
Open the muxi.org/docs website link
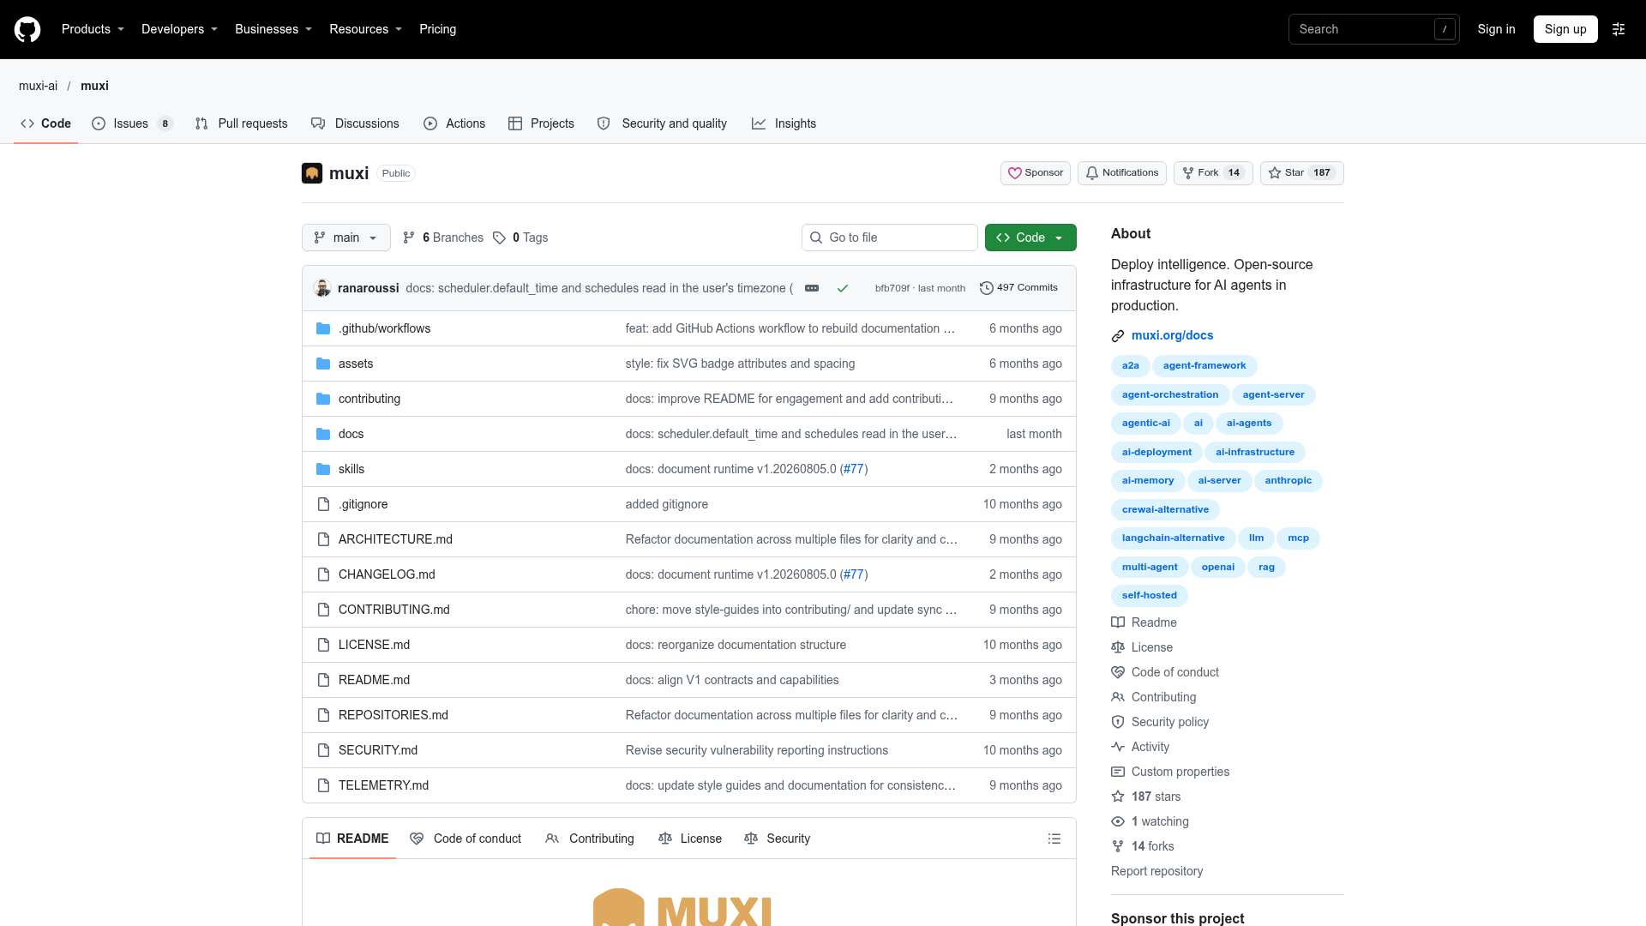(x=1172, y=335)
